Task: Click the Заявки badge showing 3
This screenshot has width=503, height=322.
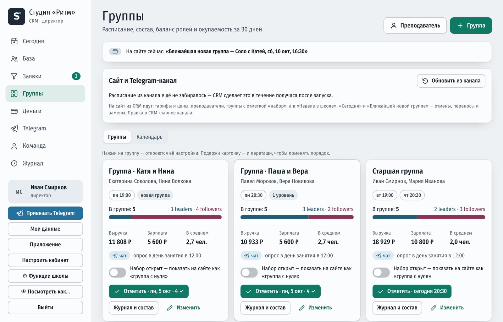Action: click(x=76, y=76)
